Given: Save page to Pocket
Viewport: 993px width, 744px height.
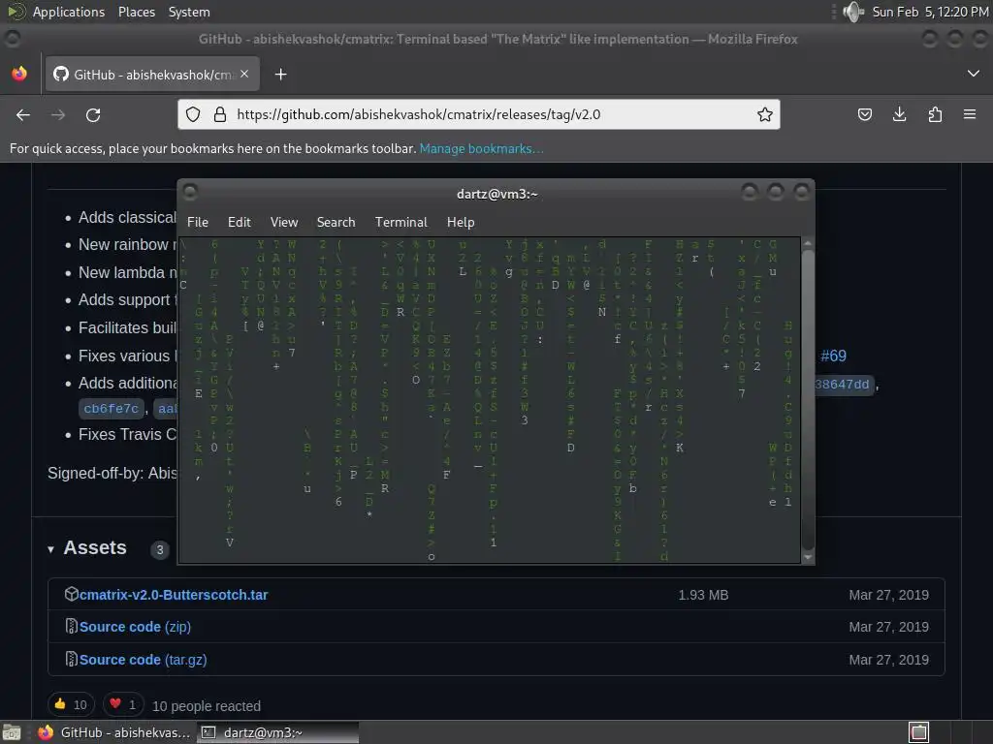Looking at the screenshot, I should coord(864,114).
